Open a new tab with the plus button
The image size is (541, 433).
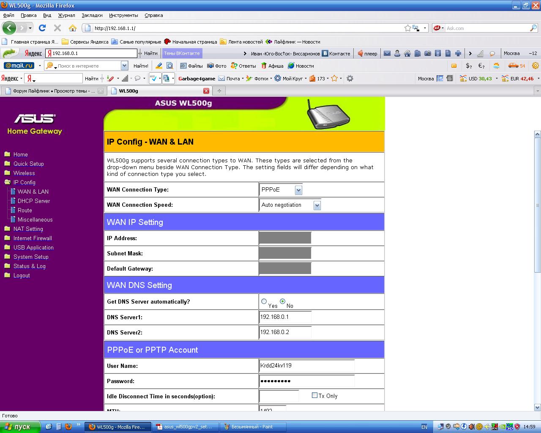(219, 91)
